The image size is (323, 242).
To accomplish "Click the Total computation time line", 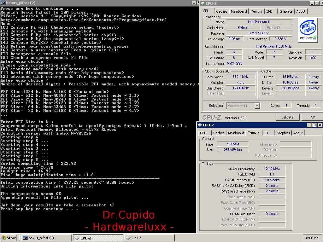I will [67, 182].
